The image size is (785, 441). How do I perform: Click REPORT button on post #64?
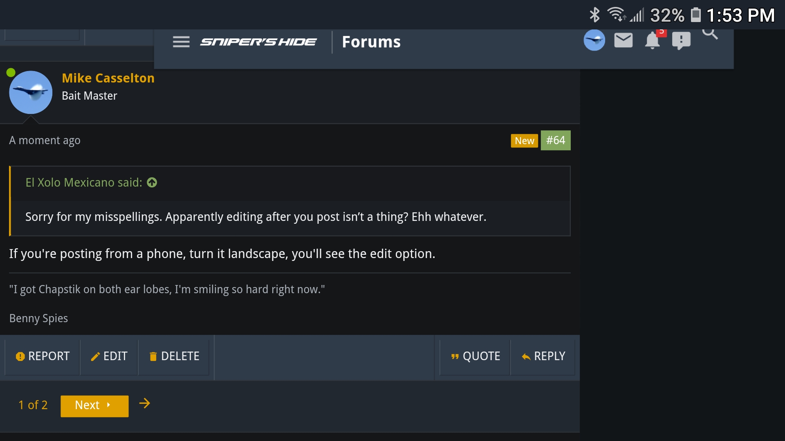pos(42,356)
